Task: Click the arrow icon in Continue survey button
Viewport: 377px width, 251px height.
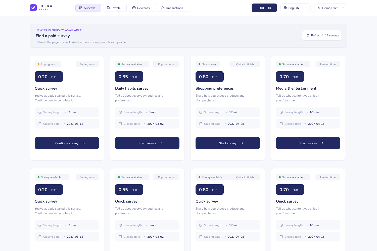Action: point(84,143)
